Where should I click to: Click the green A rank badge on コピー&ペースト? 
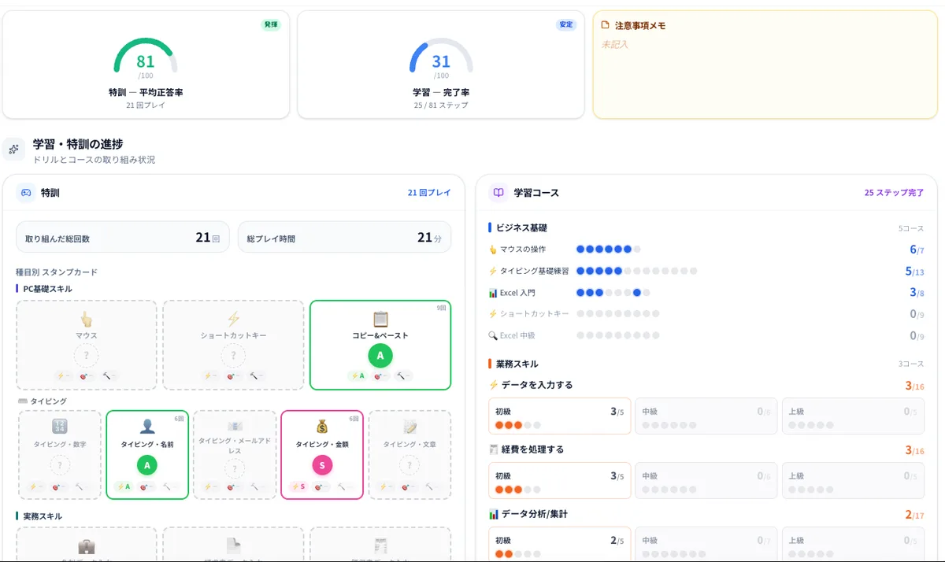click(x=380, y=356)
